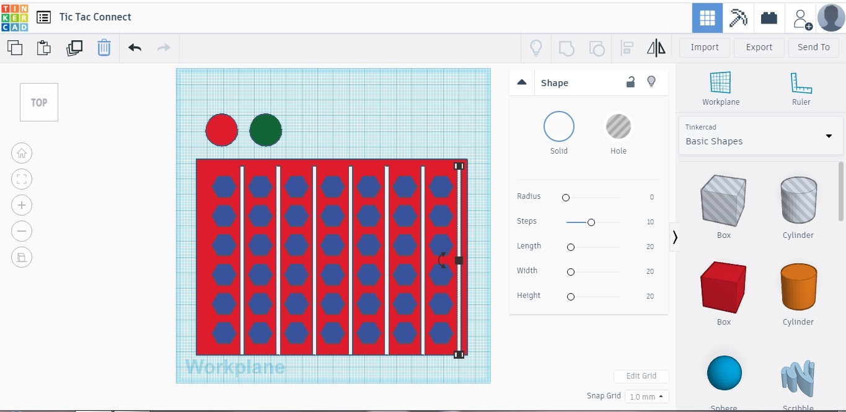Click the TOP view cube
The height and width of the screenshot is (412, 846).
coord(39,102)
